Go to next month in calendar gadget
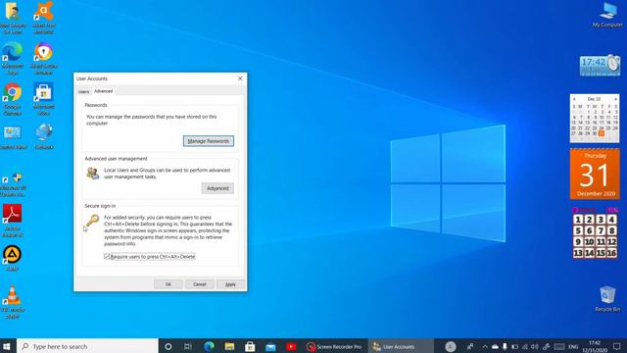 pyautogui.click(x=615, y=99)
